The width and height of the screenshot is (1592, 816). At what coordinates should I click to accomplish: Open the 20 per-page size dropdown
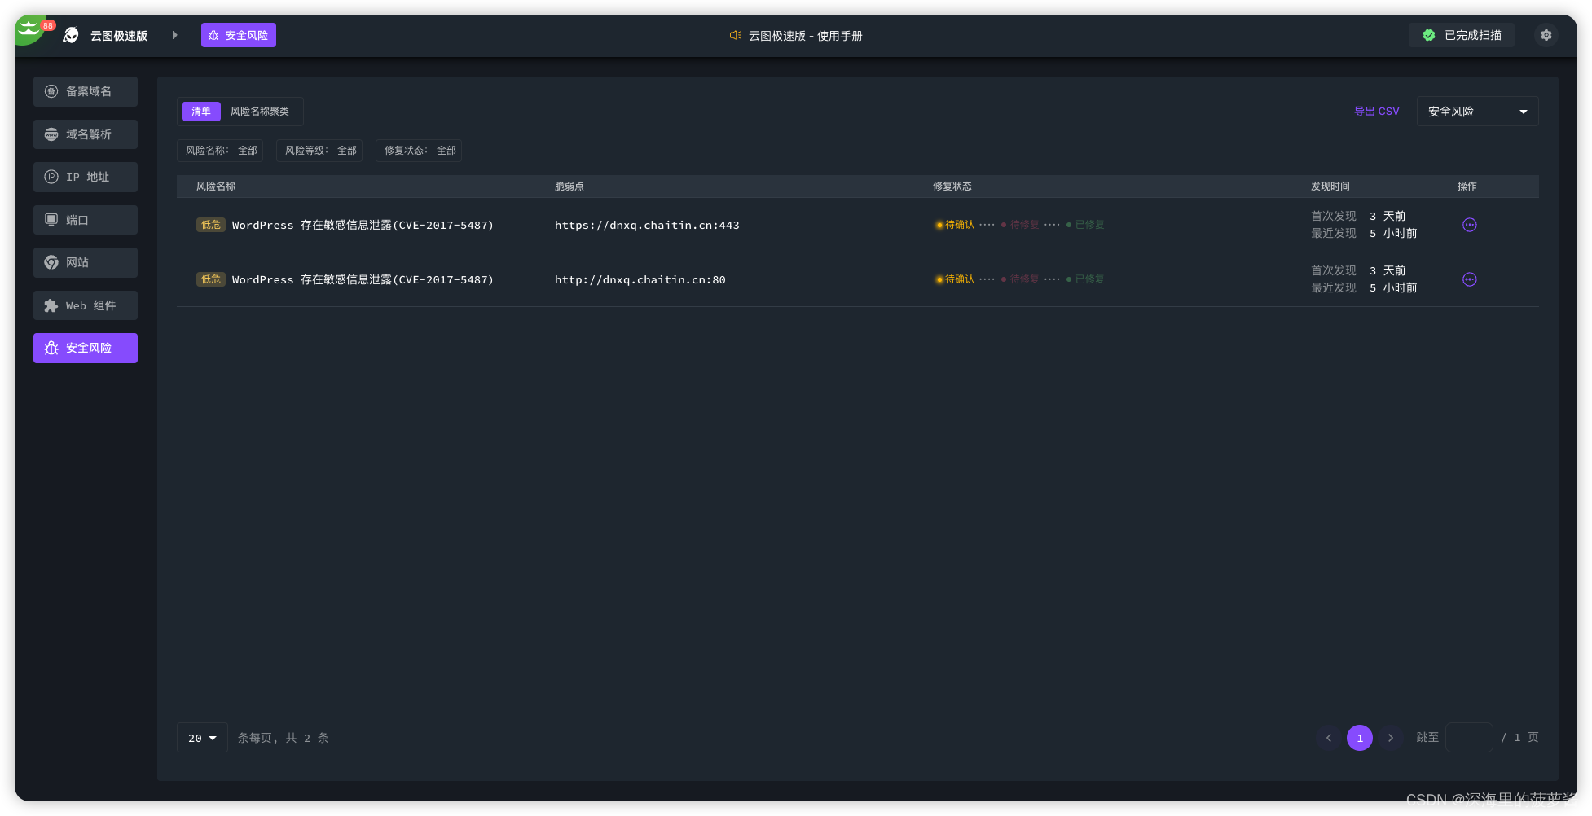[x=202, y=738]
